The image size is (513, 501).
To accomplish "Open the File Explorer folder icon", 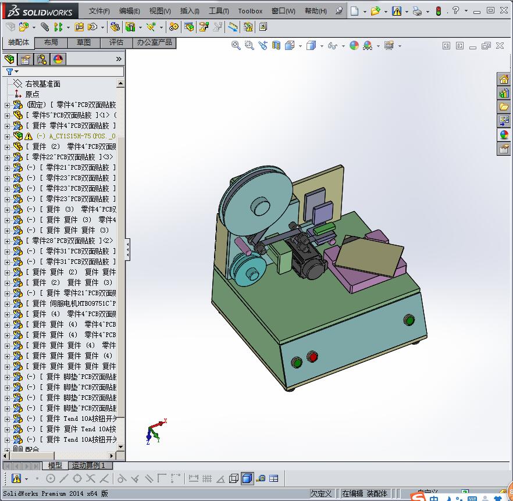I will coord(504,106).
